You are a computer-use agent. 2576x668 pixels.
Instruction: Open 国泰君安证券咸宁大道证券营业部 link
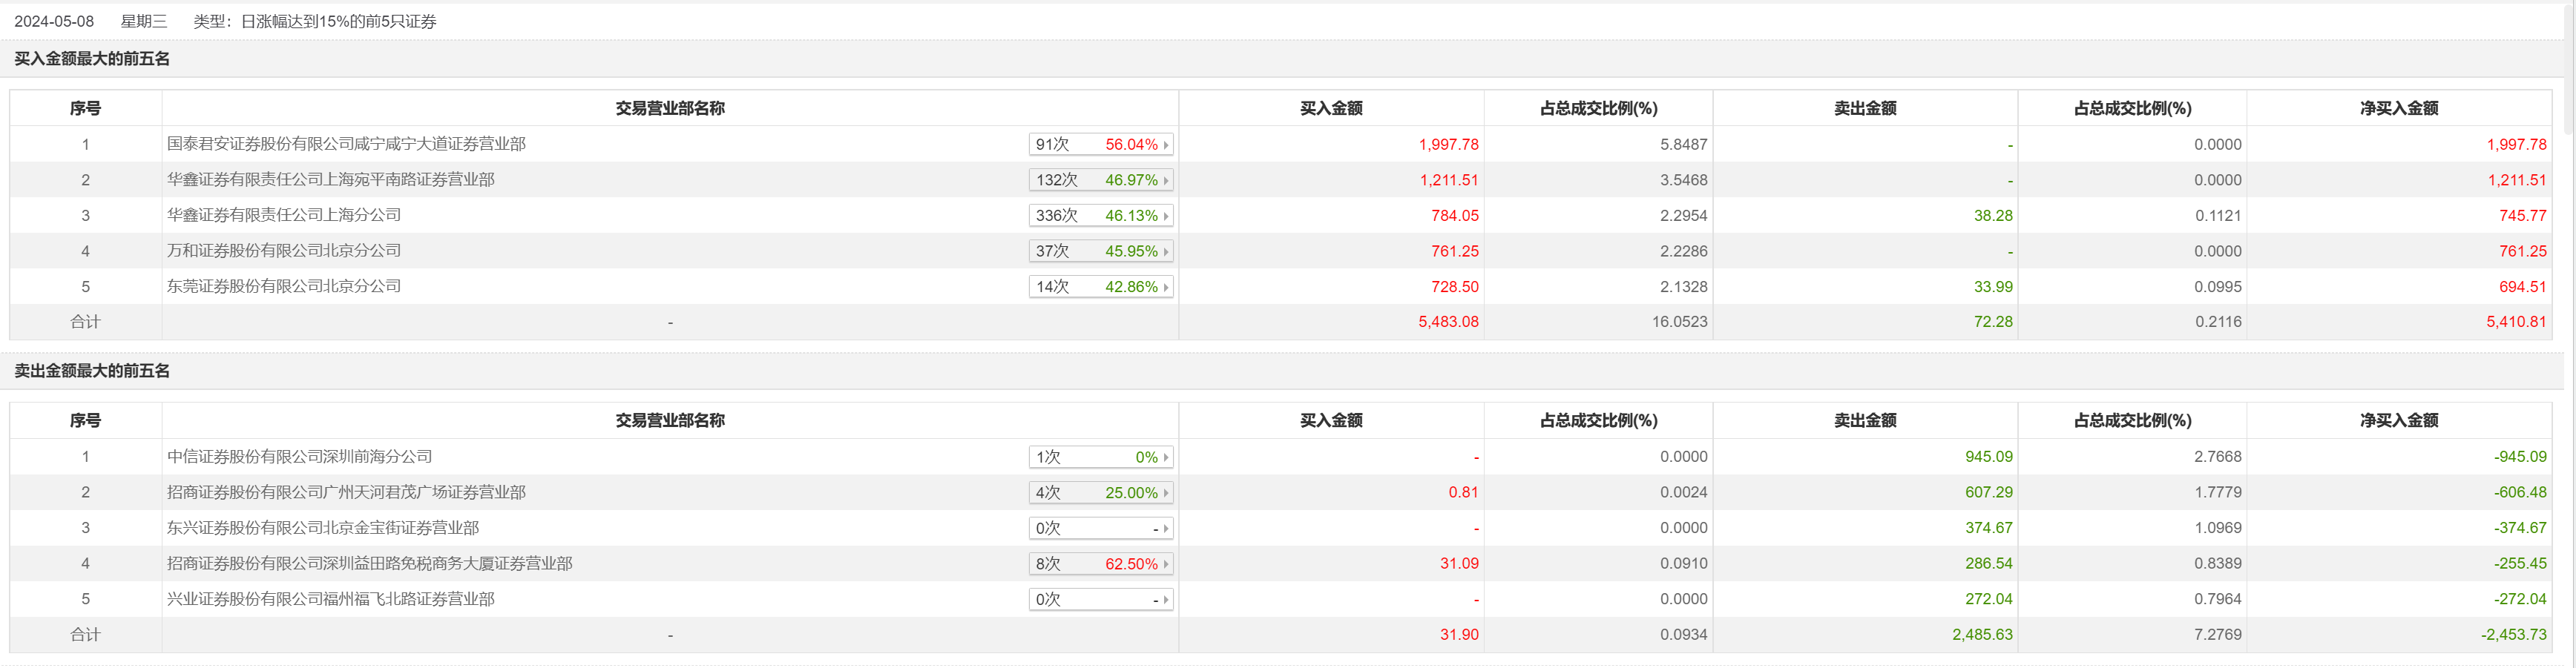click(x=346, y=144)
